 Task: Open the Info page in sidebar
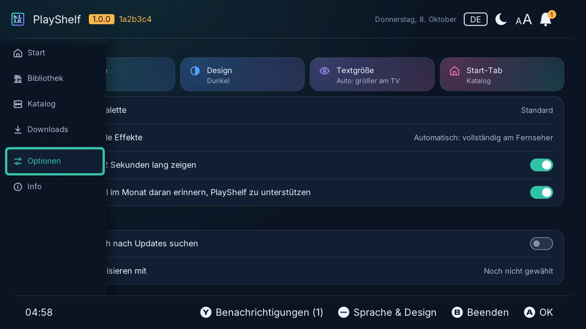pos(55,187)
